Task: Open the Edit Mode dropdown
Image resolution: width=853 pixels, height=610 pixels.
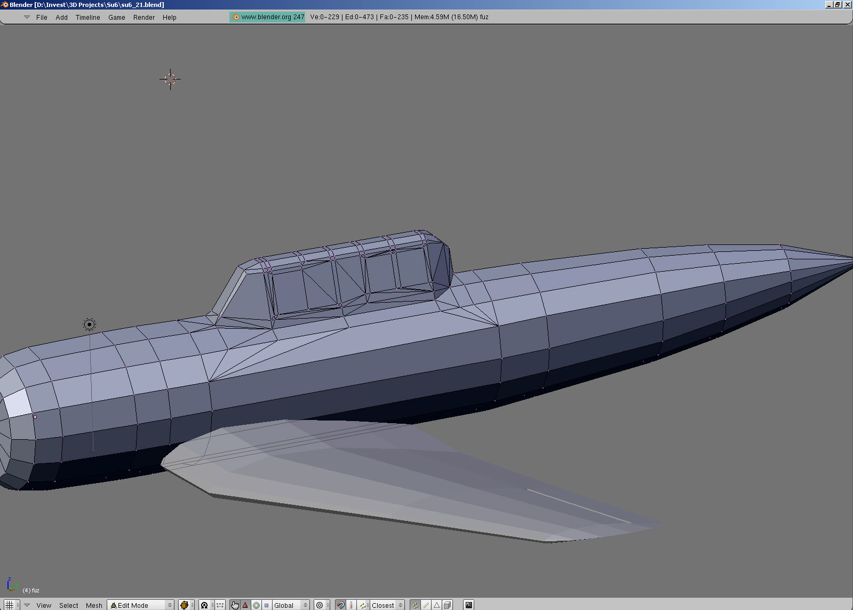Action: coord(141,605)
